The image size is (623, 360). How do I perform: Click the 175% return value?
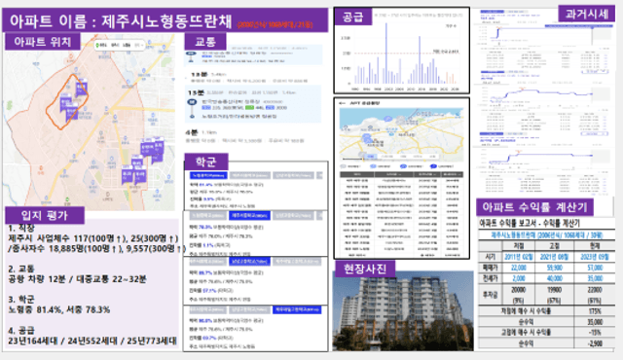click(x=595, y=311)
